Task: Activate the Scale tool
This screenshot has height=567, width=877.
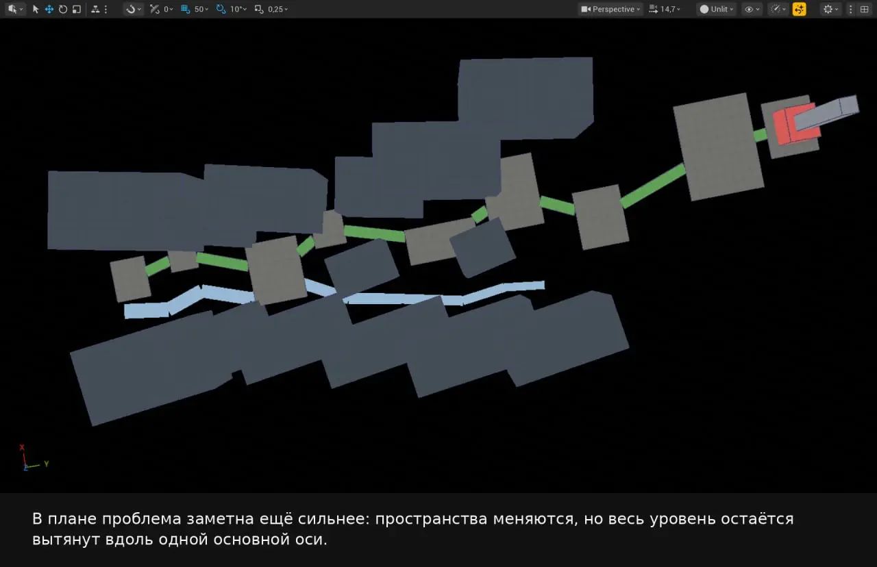Action: [76, 9]
